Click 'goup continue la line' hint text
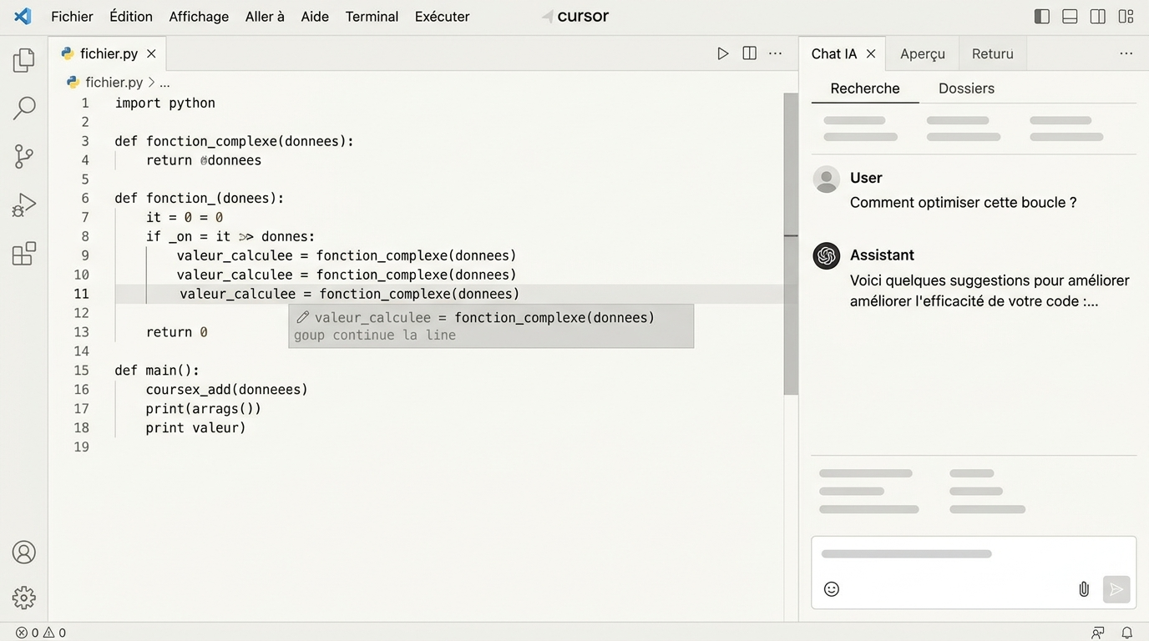 click(x=375, y=336)
